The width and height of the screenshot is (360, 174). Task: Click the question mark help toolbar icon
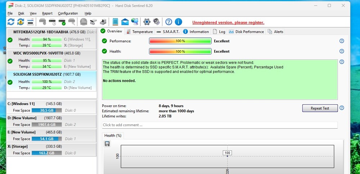(168, 22)
